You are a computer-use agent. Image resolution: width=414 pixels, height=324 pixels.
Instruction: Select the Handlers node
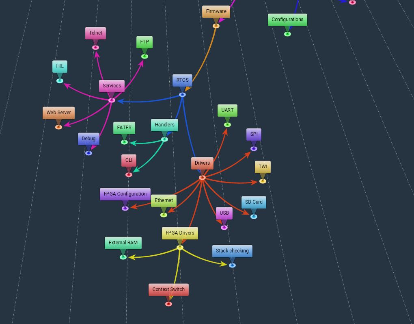point(164,125)
